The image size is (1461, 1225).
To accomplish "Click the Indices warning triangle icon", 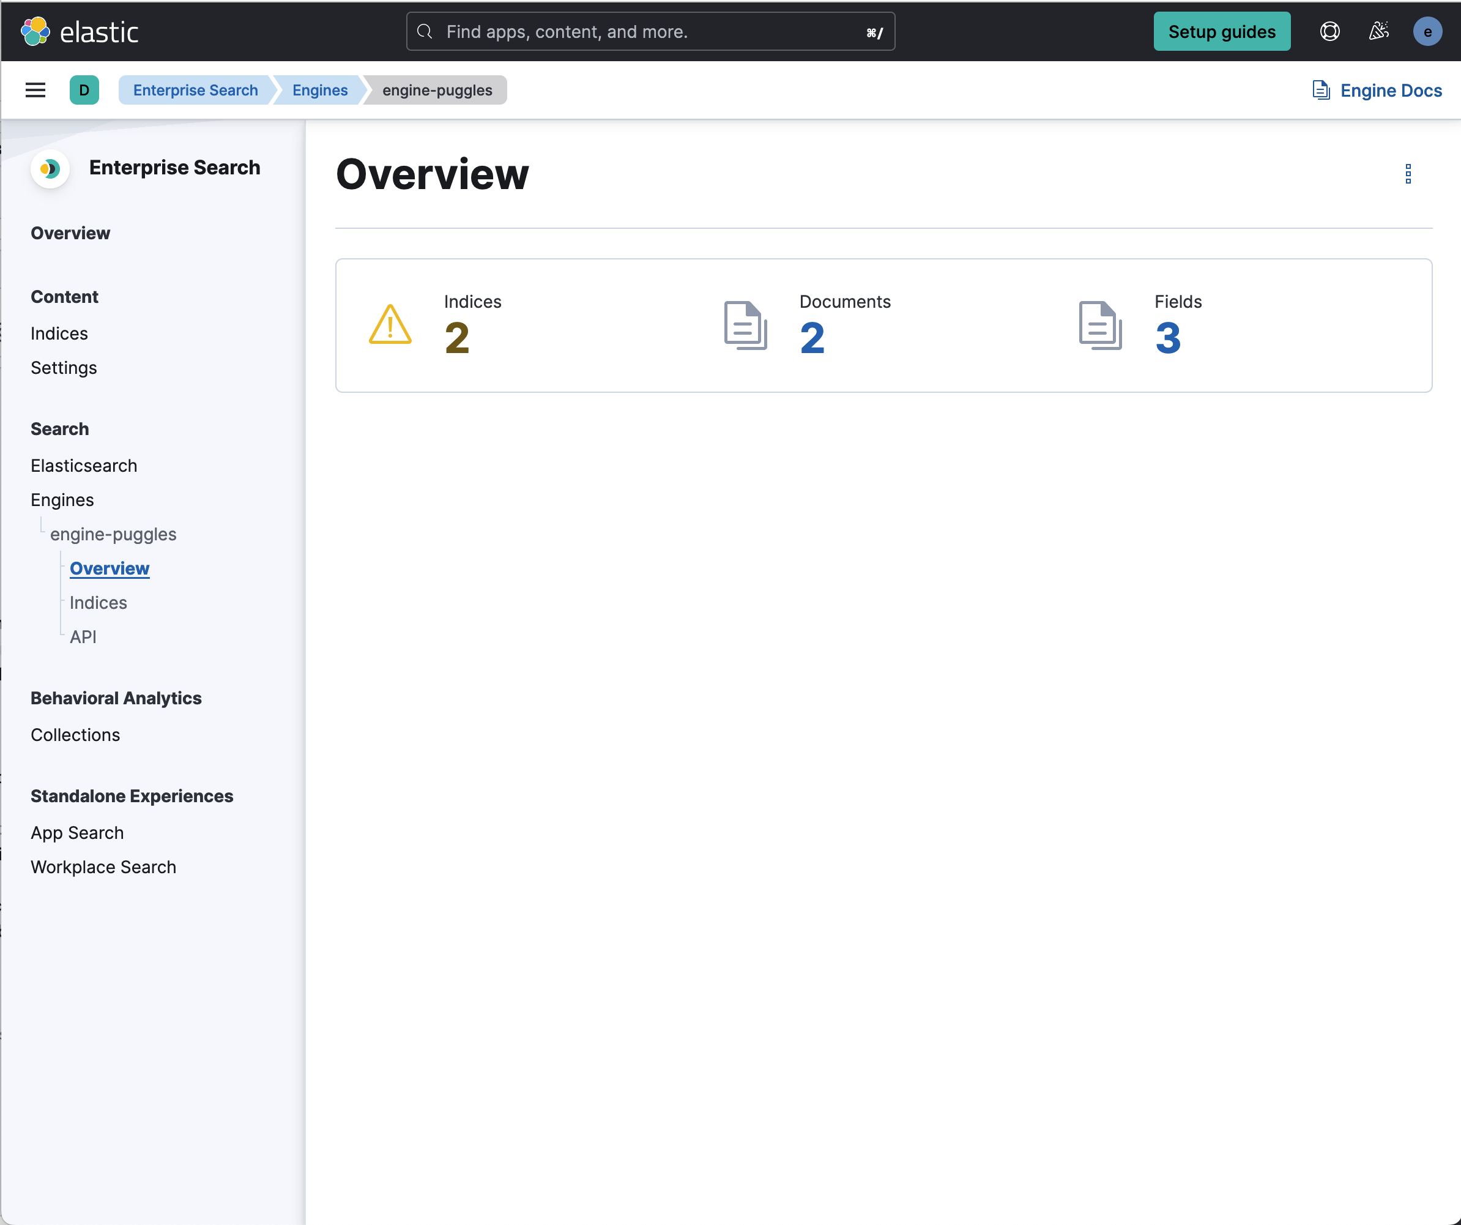I will 390,325.
